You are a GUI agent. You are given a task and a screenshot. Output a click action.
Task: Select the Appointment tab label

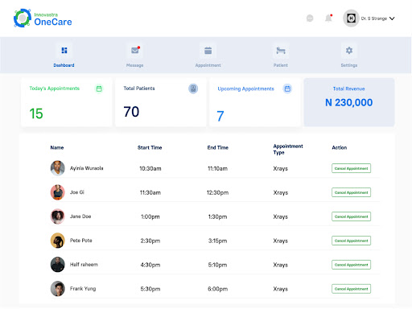point(208,65)
